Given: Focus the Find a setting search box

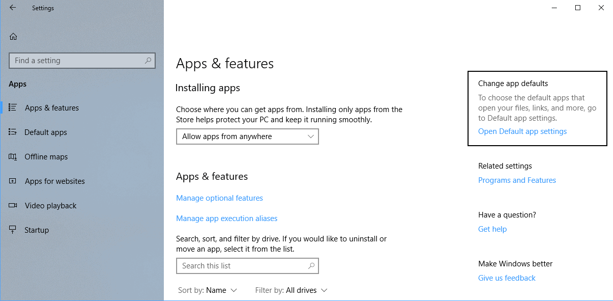Looking at the screenshot, I should 82,61.
